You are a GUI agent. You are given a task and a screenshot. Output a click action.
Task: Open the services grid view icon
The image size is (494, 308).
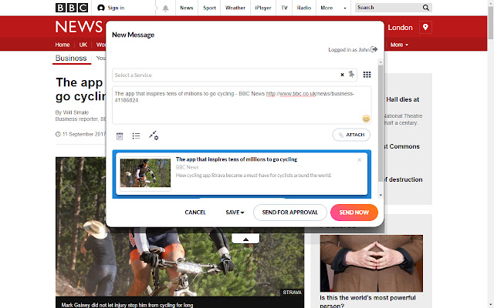(367, 75)
